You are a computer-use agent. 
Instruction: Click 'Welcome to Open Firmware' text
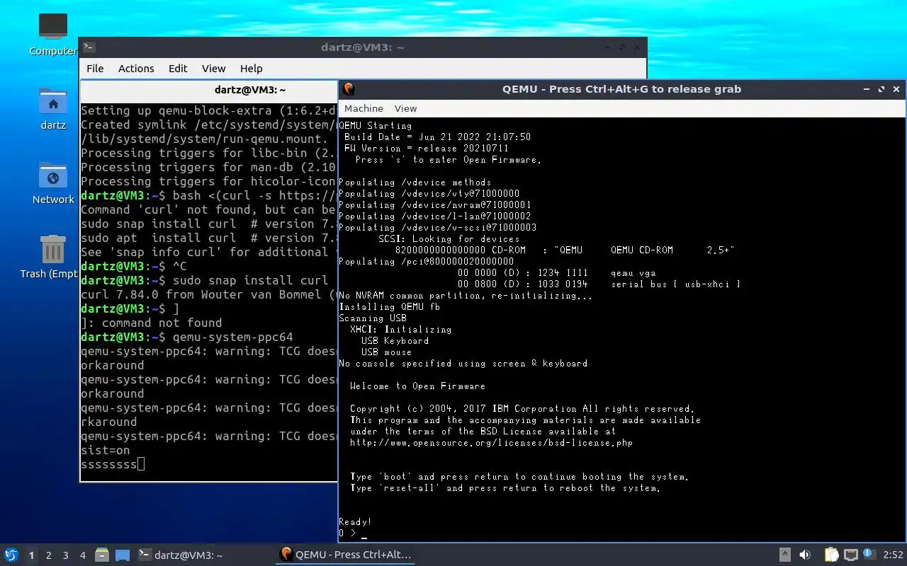(x=417, y=386)
